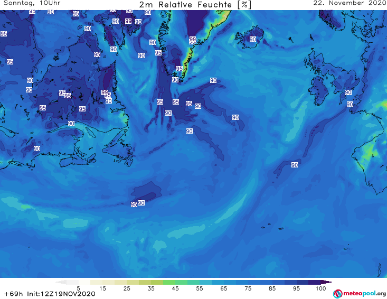Image resolution: width=387 pixels, height=299 pixels.
Task: Click the meteopool.org circular logo icon
Action: pyautogui.click(x=338, y=294)
